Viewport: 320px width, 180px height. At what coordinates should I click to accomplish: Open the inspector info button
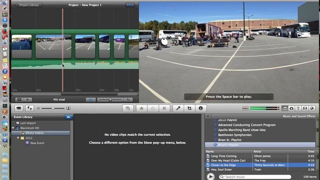click(200, 108)
